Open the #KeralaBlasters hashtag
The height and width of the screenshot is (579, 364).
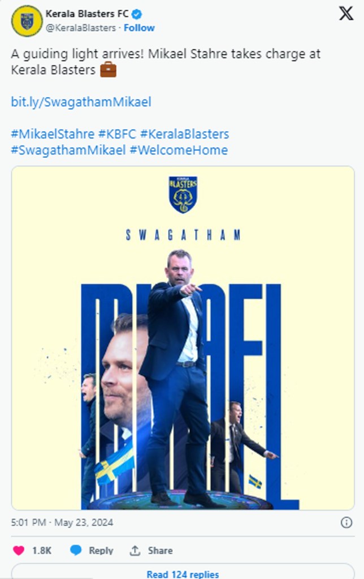tap(184, 134)
